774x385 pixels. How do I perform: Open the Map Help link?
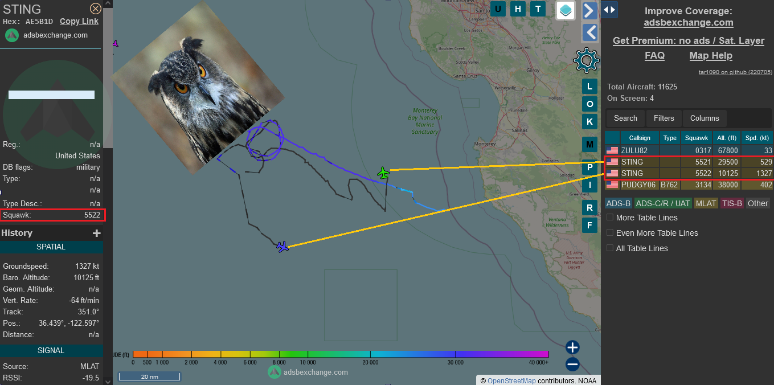(711, 56)
